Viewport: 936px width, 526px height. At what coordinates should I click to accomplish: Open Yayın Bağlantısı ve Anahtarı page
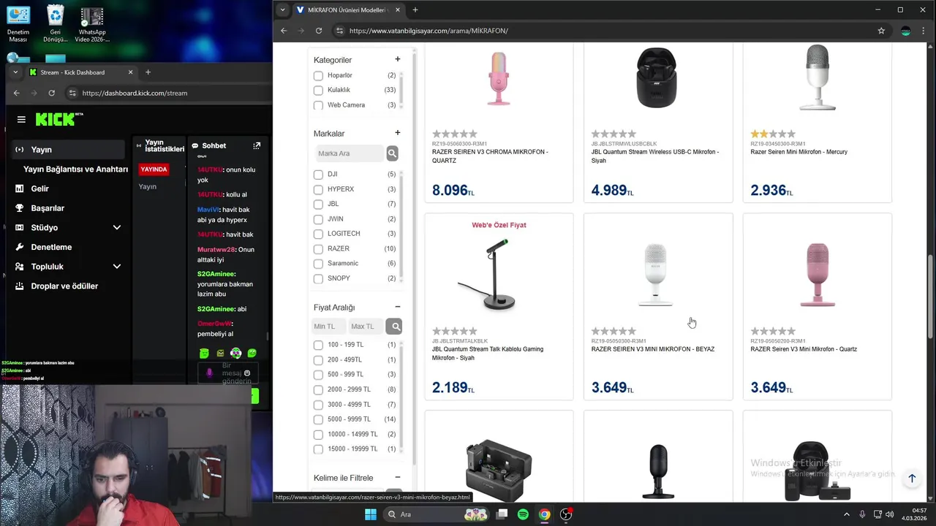coord(75,169)
